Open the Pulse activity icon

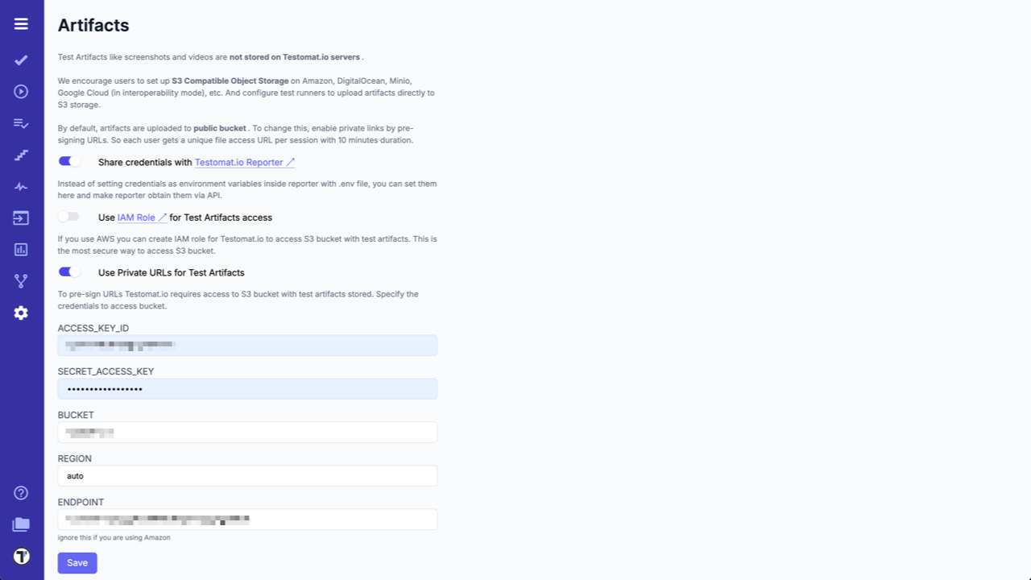[21, 187]
